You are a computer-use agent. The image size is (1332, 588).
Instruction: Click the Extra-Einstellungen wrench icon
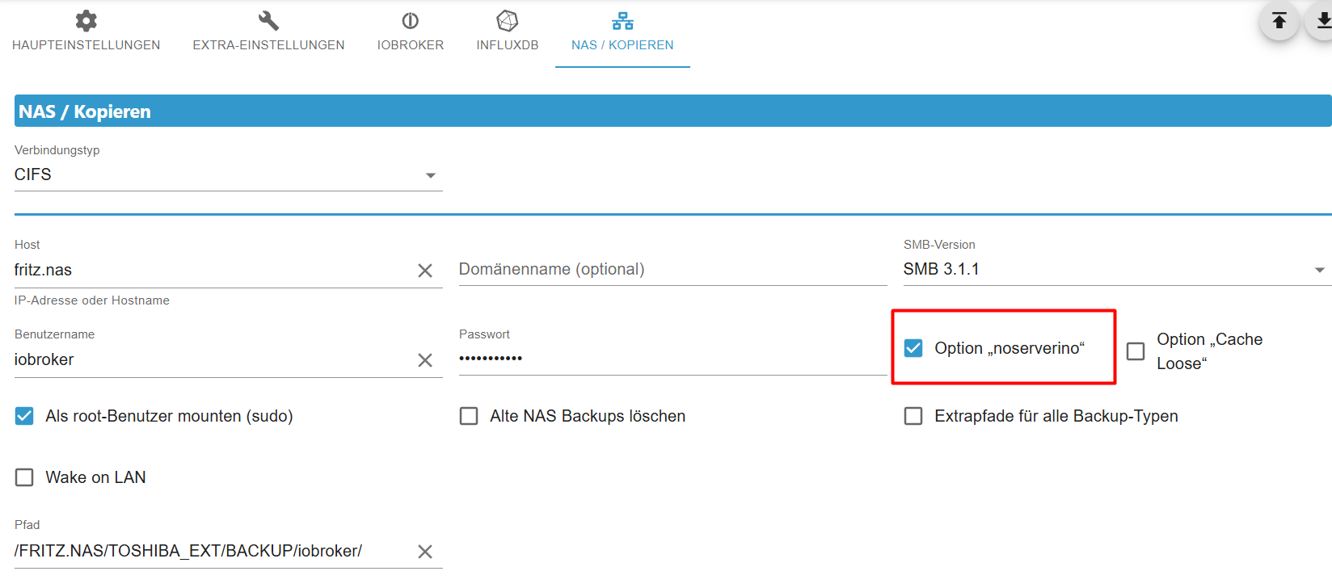(x=268, y=21)
